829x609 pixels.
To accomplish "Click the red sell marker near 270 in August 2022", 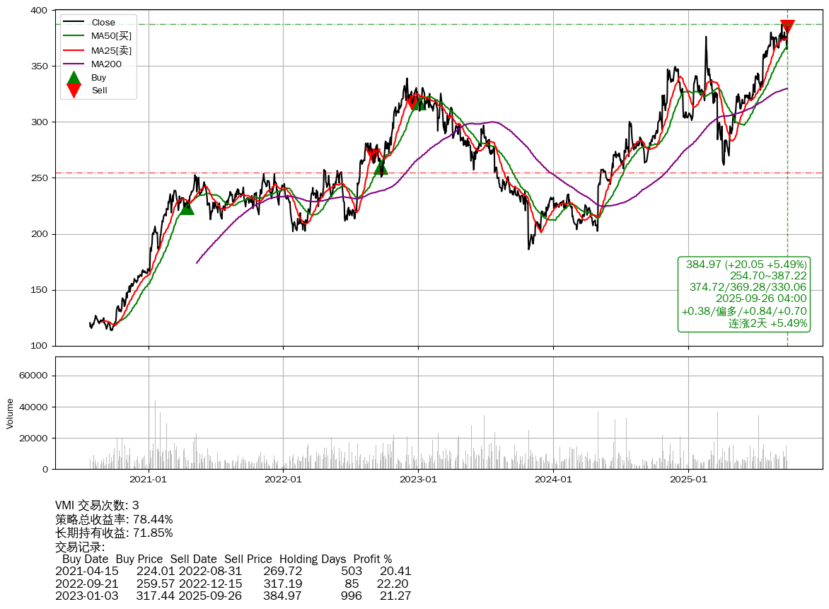I will tap(373, 153).
